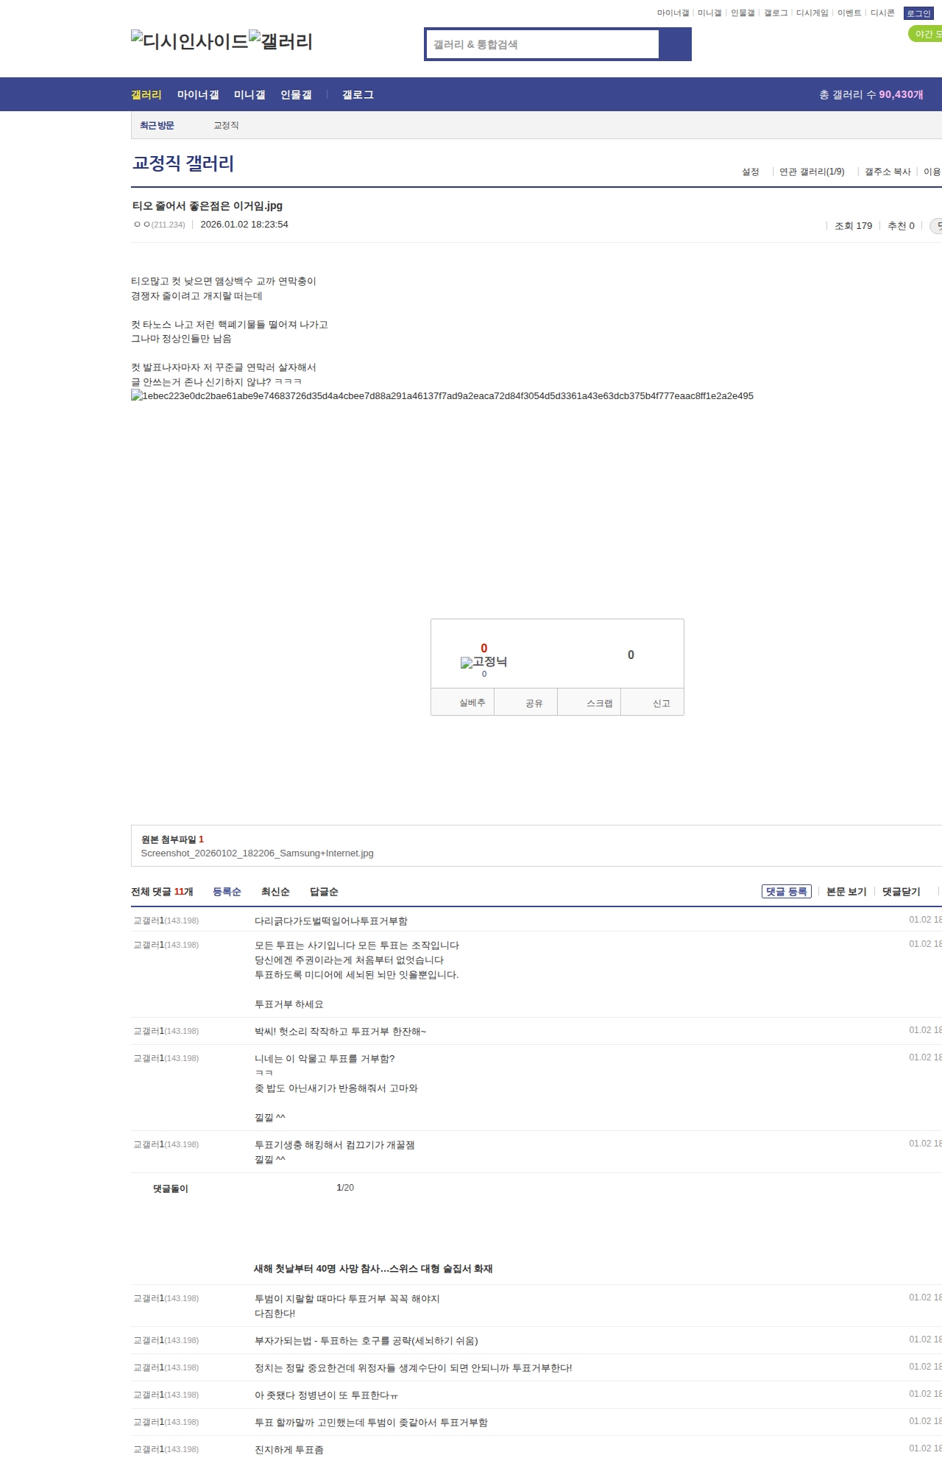Select 인물갤 in the blue navigation bar

pos(296,94)
